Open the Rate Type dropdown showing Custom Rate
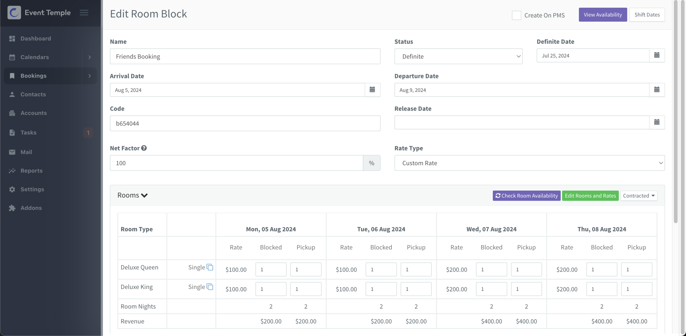This screenshot has height=336, width=686. [x=529, y=163]
